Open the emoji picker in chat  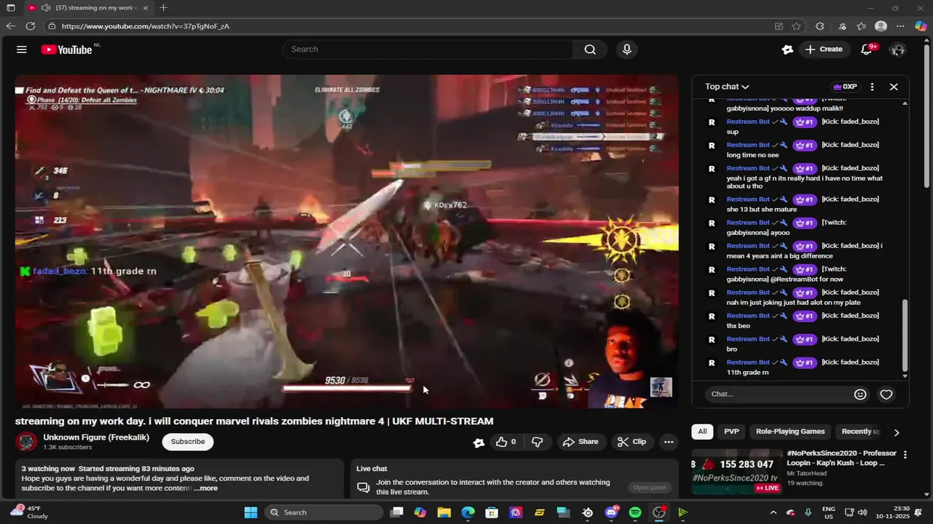tap(860, 394)
